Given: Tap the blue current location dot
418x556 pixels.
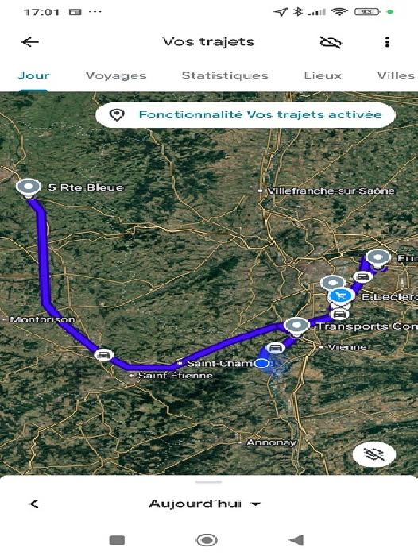Looking at the screenshot, I should [x=262, y=364].
